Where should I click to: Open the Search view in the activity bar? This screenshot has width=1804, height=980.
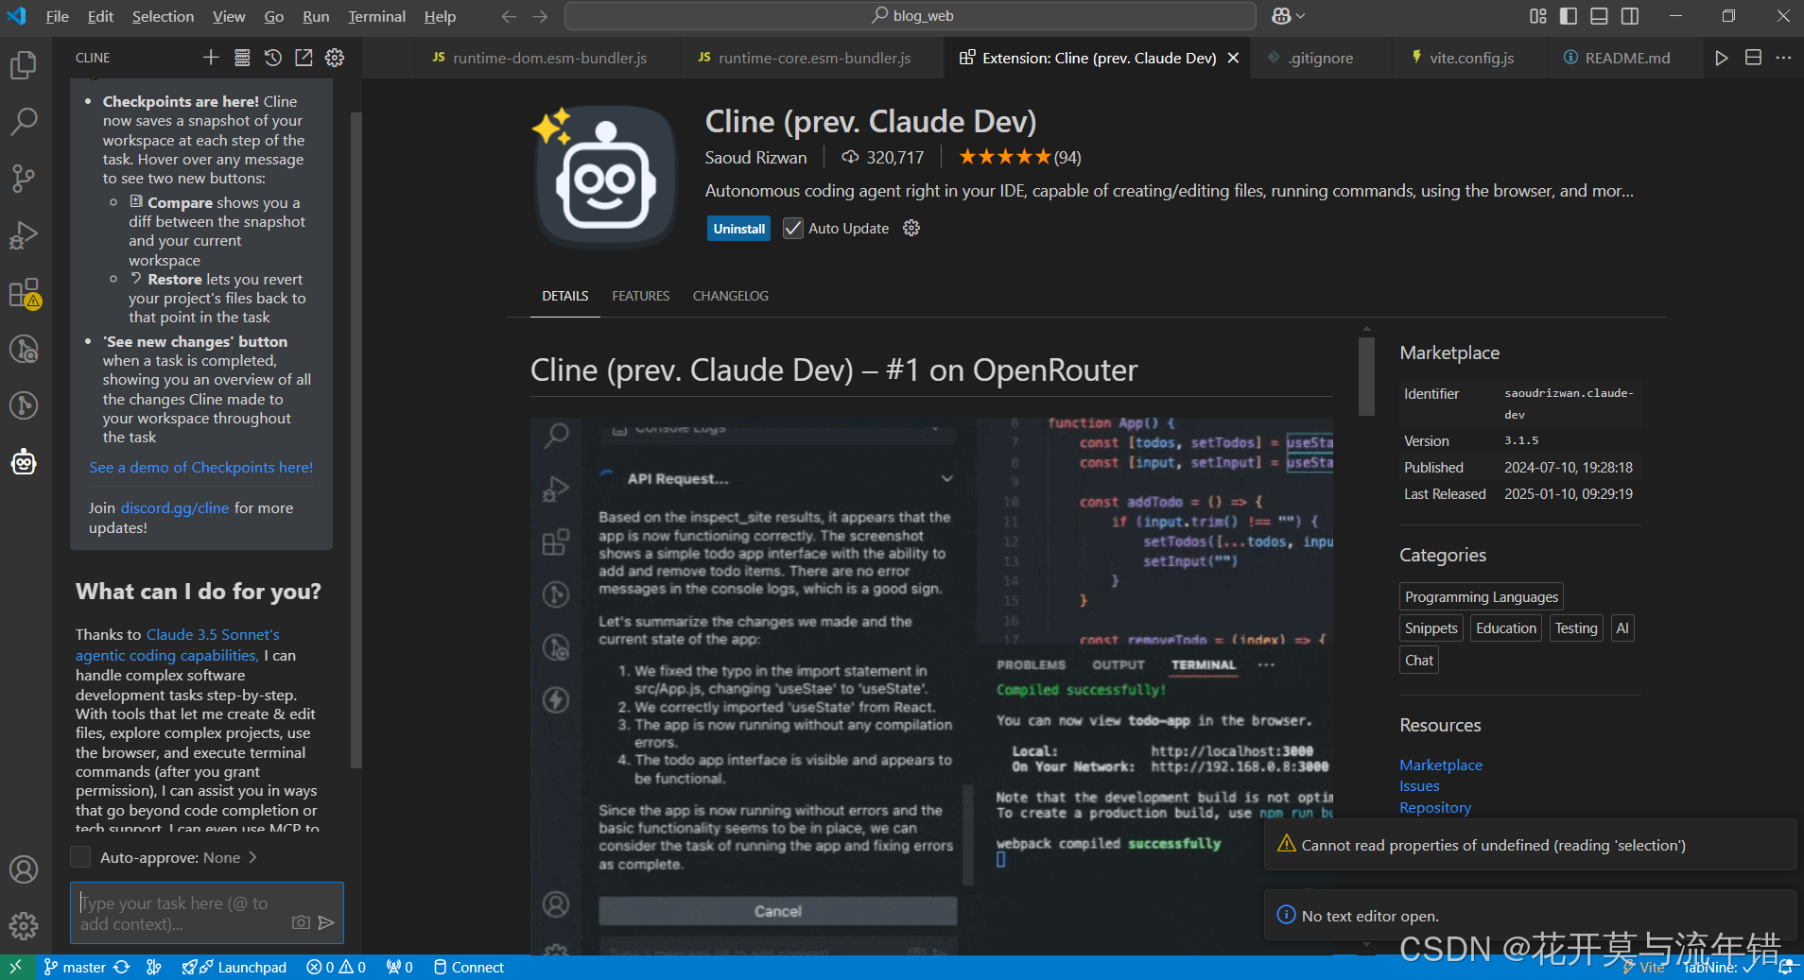(x=24, y=121)
